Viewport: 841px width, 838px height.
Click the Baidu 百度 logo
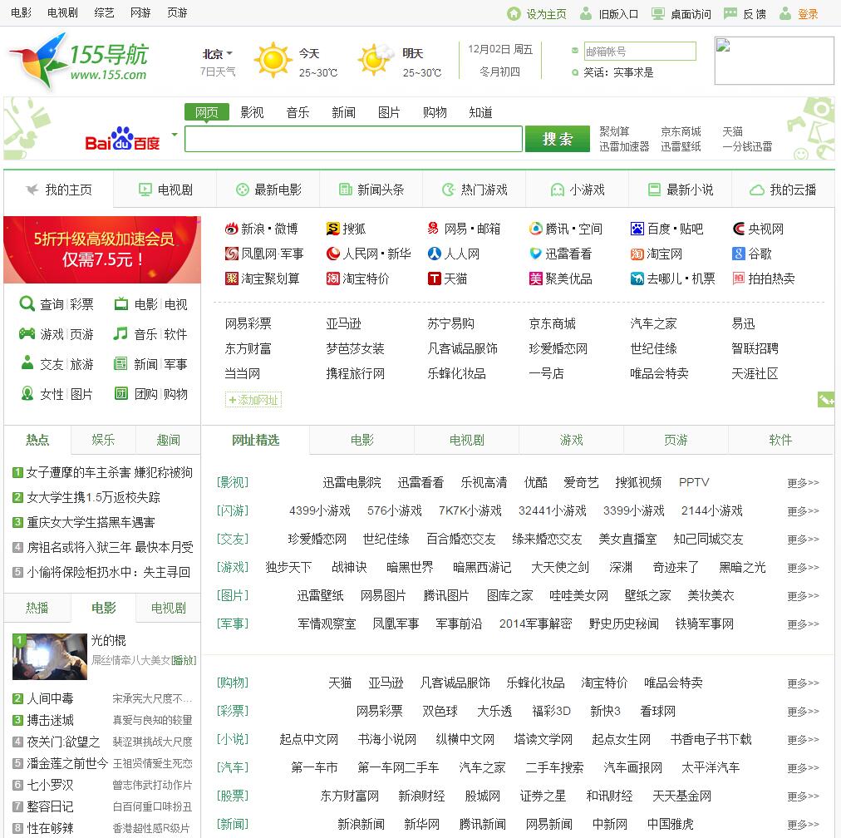(x=122, y=139)
